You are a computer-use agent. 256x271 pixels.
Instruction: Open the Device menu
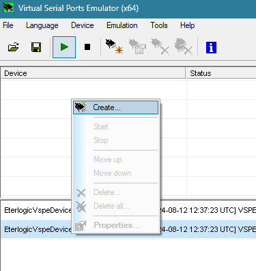click(83, 25)
